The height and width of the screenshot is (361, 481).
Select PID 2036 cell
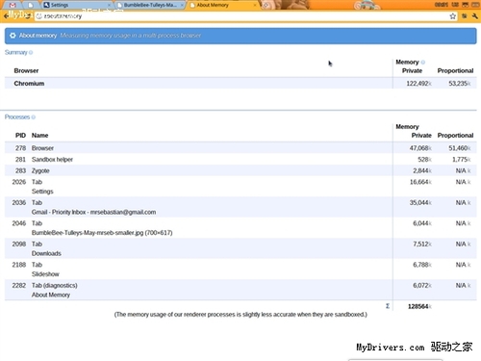click(x=19, y=202)
